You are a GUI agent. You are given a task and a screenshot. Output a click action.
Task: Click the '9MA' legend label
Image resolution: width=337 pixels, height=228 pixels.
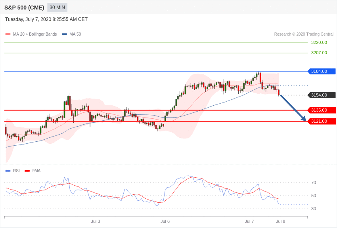click(x=36, y=171)
